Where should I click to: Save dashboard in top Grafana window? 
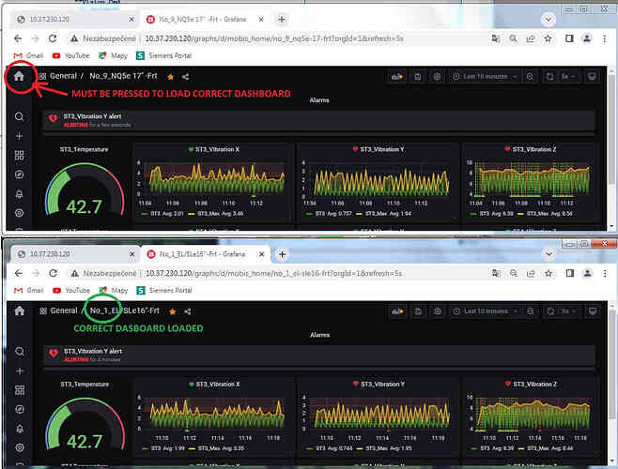tap(418, 77)
